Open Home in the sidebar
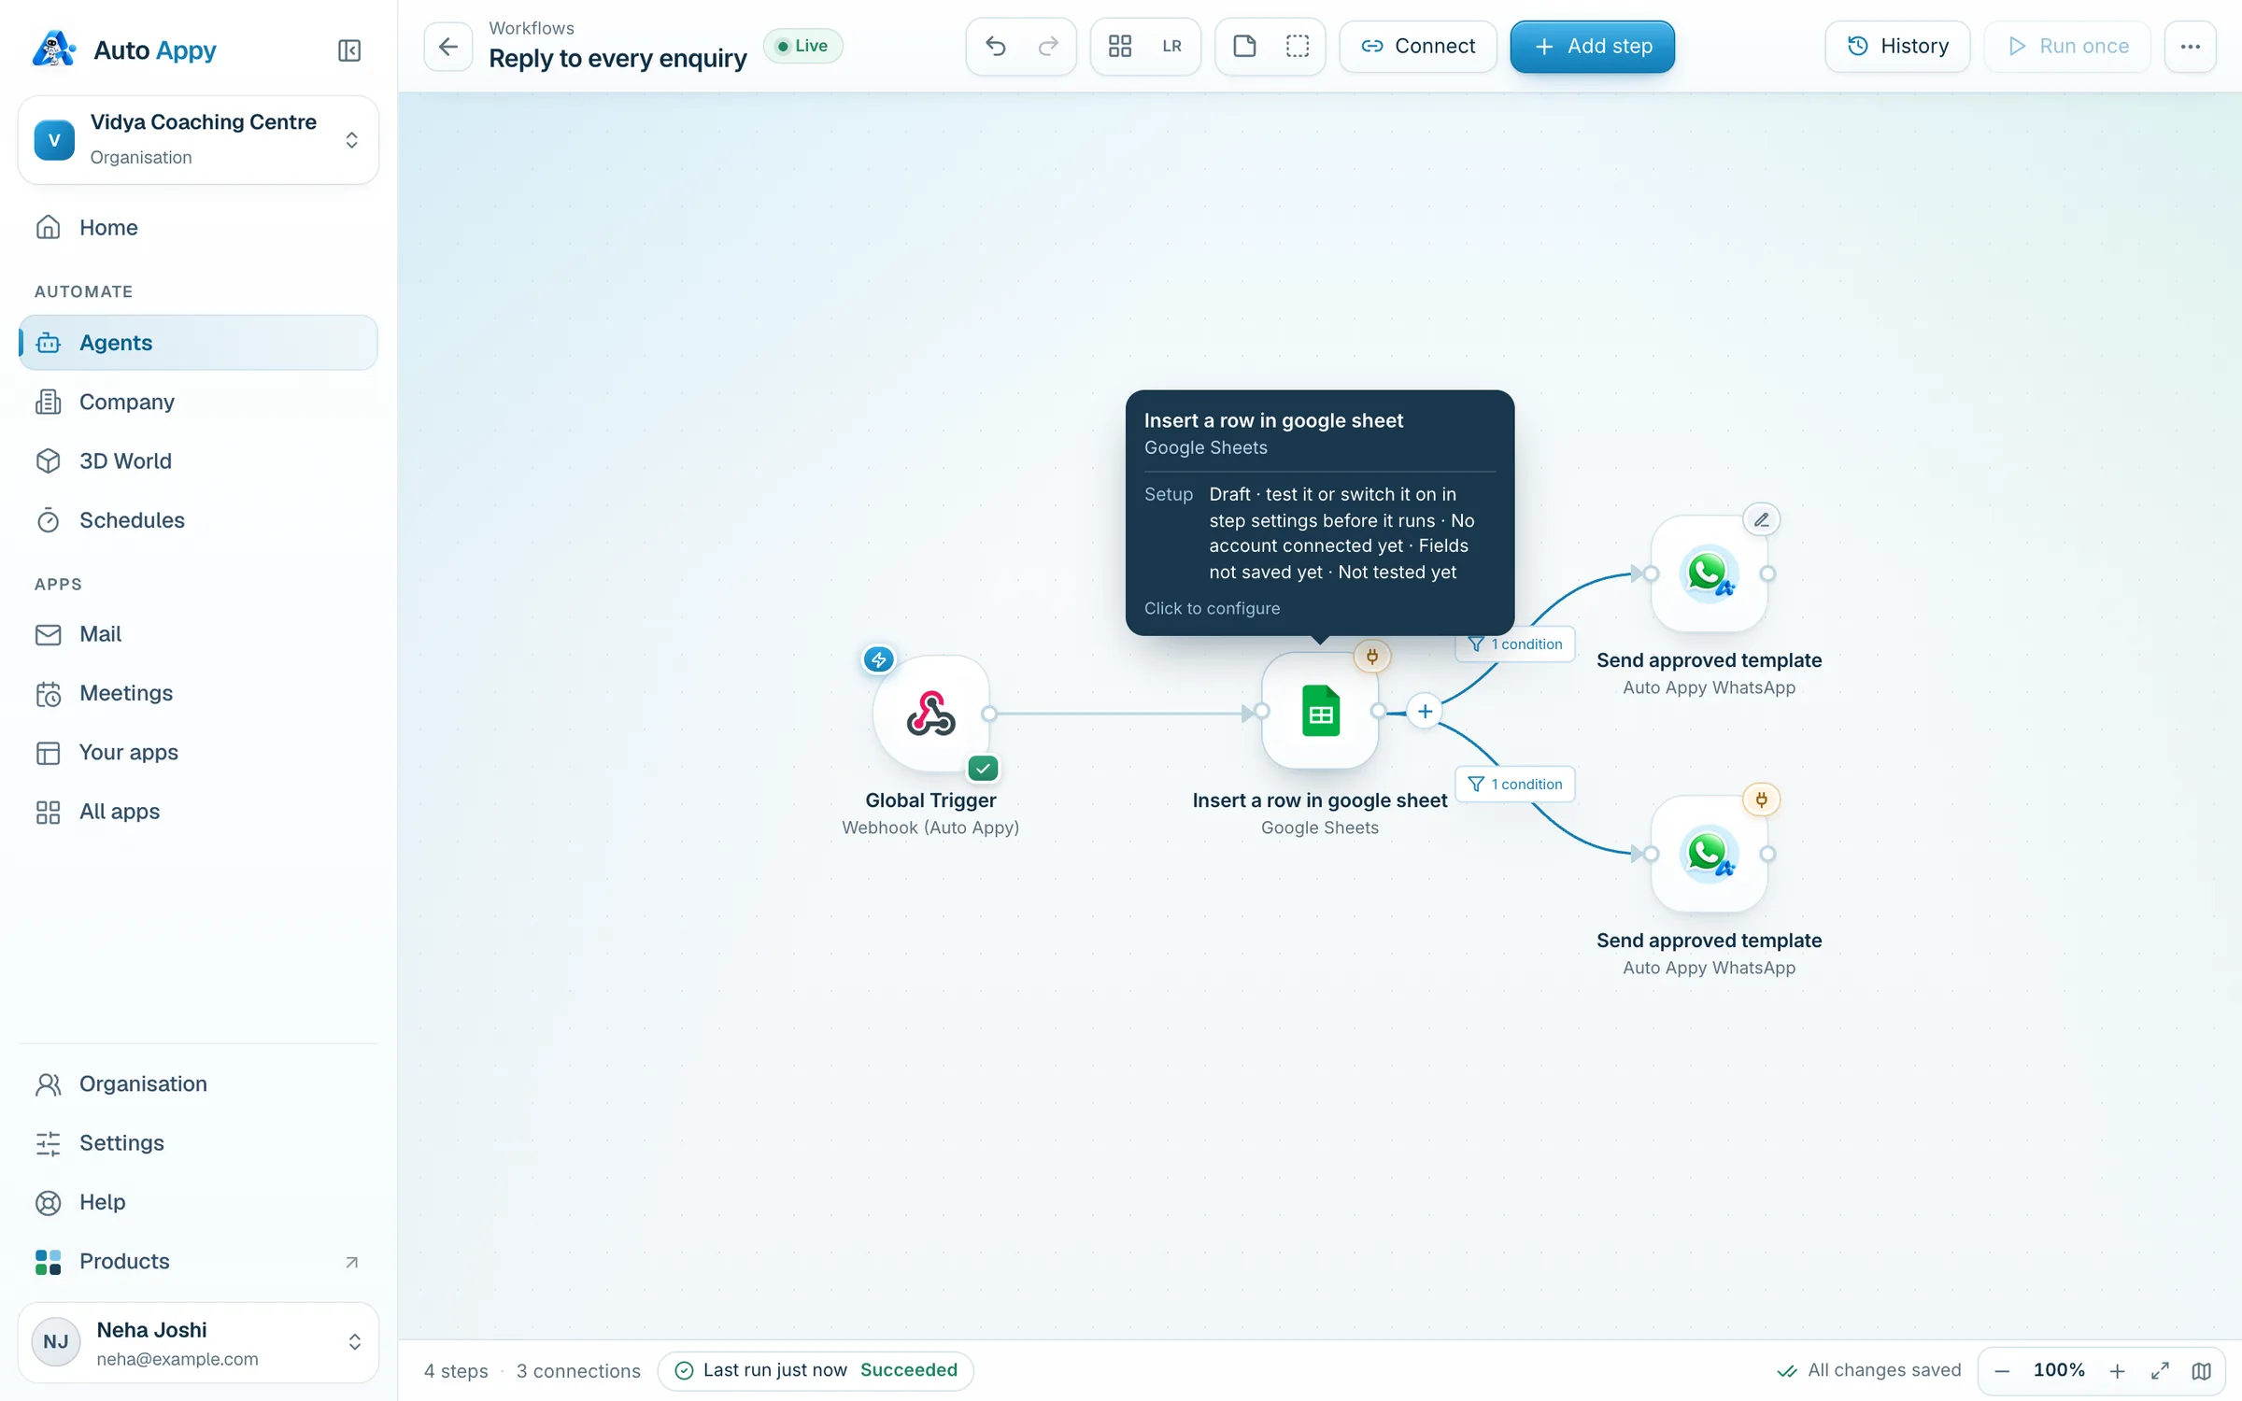2242x1401 pixels. [198, 227]
